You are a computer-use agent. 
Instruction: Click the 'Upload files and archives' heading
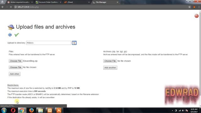(x=46, y=27)
